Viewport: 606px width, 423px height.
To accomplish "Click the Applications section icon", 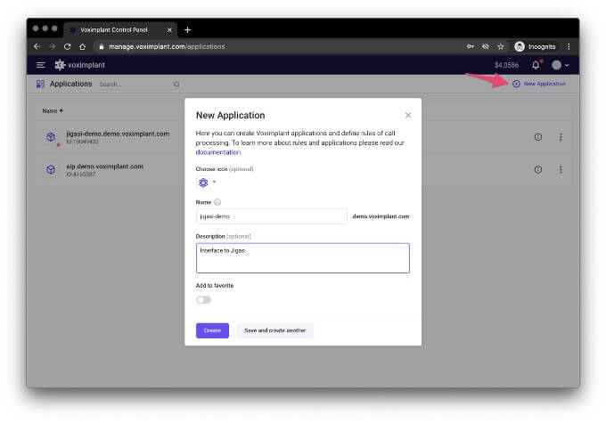I will pyautogui.click(x=40, y=84).
